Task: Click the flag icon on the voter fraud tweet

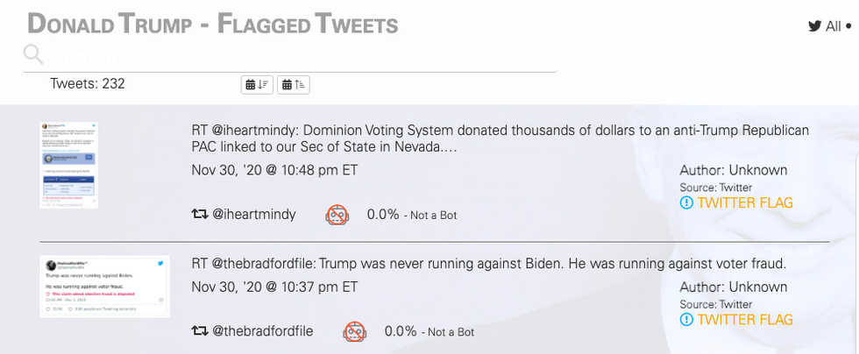Action: coord(686,320)
